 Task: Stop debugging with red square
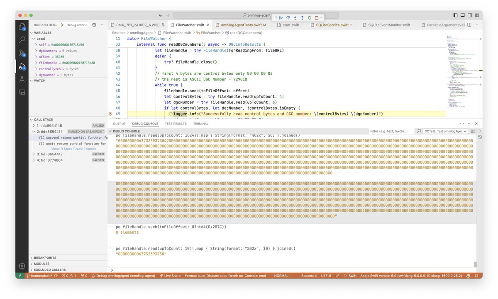(x=316, y=18)
